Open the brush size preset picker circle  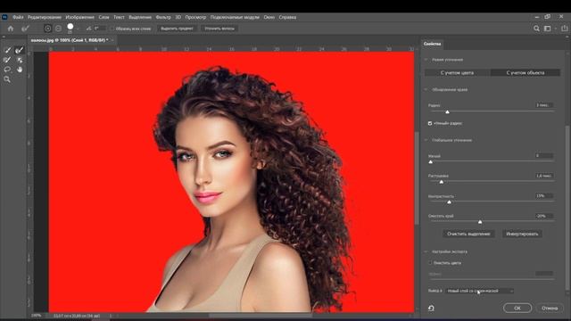pos(70,27)
